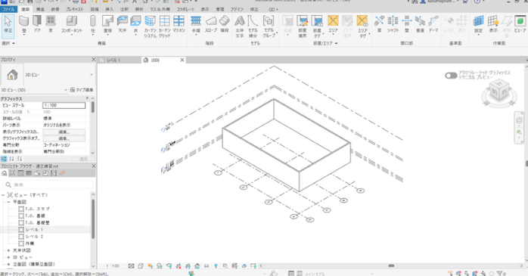The image size is (528, 276).
Task: Toggle visual style icon in view control bar
Action: (x=141, y=266)
